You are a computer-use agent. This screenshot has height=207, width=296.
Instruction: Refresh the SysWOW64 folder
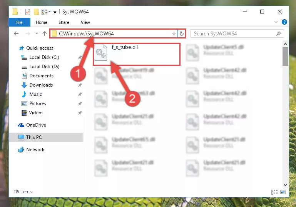pos(182,34)
